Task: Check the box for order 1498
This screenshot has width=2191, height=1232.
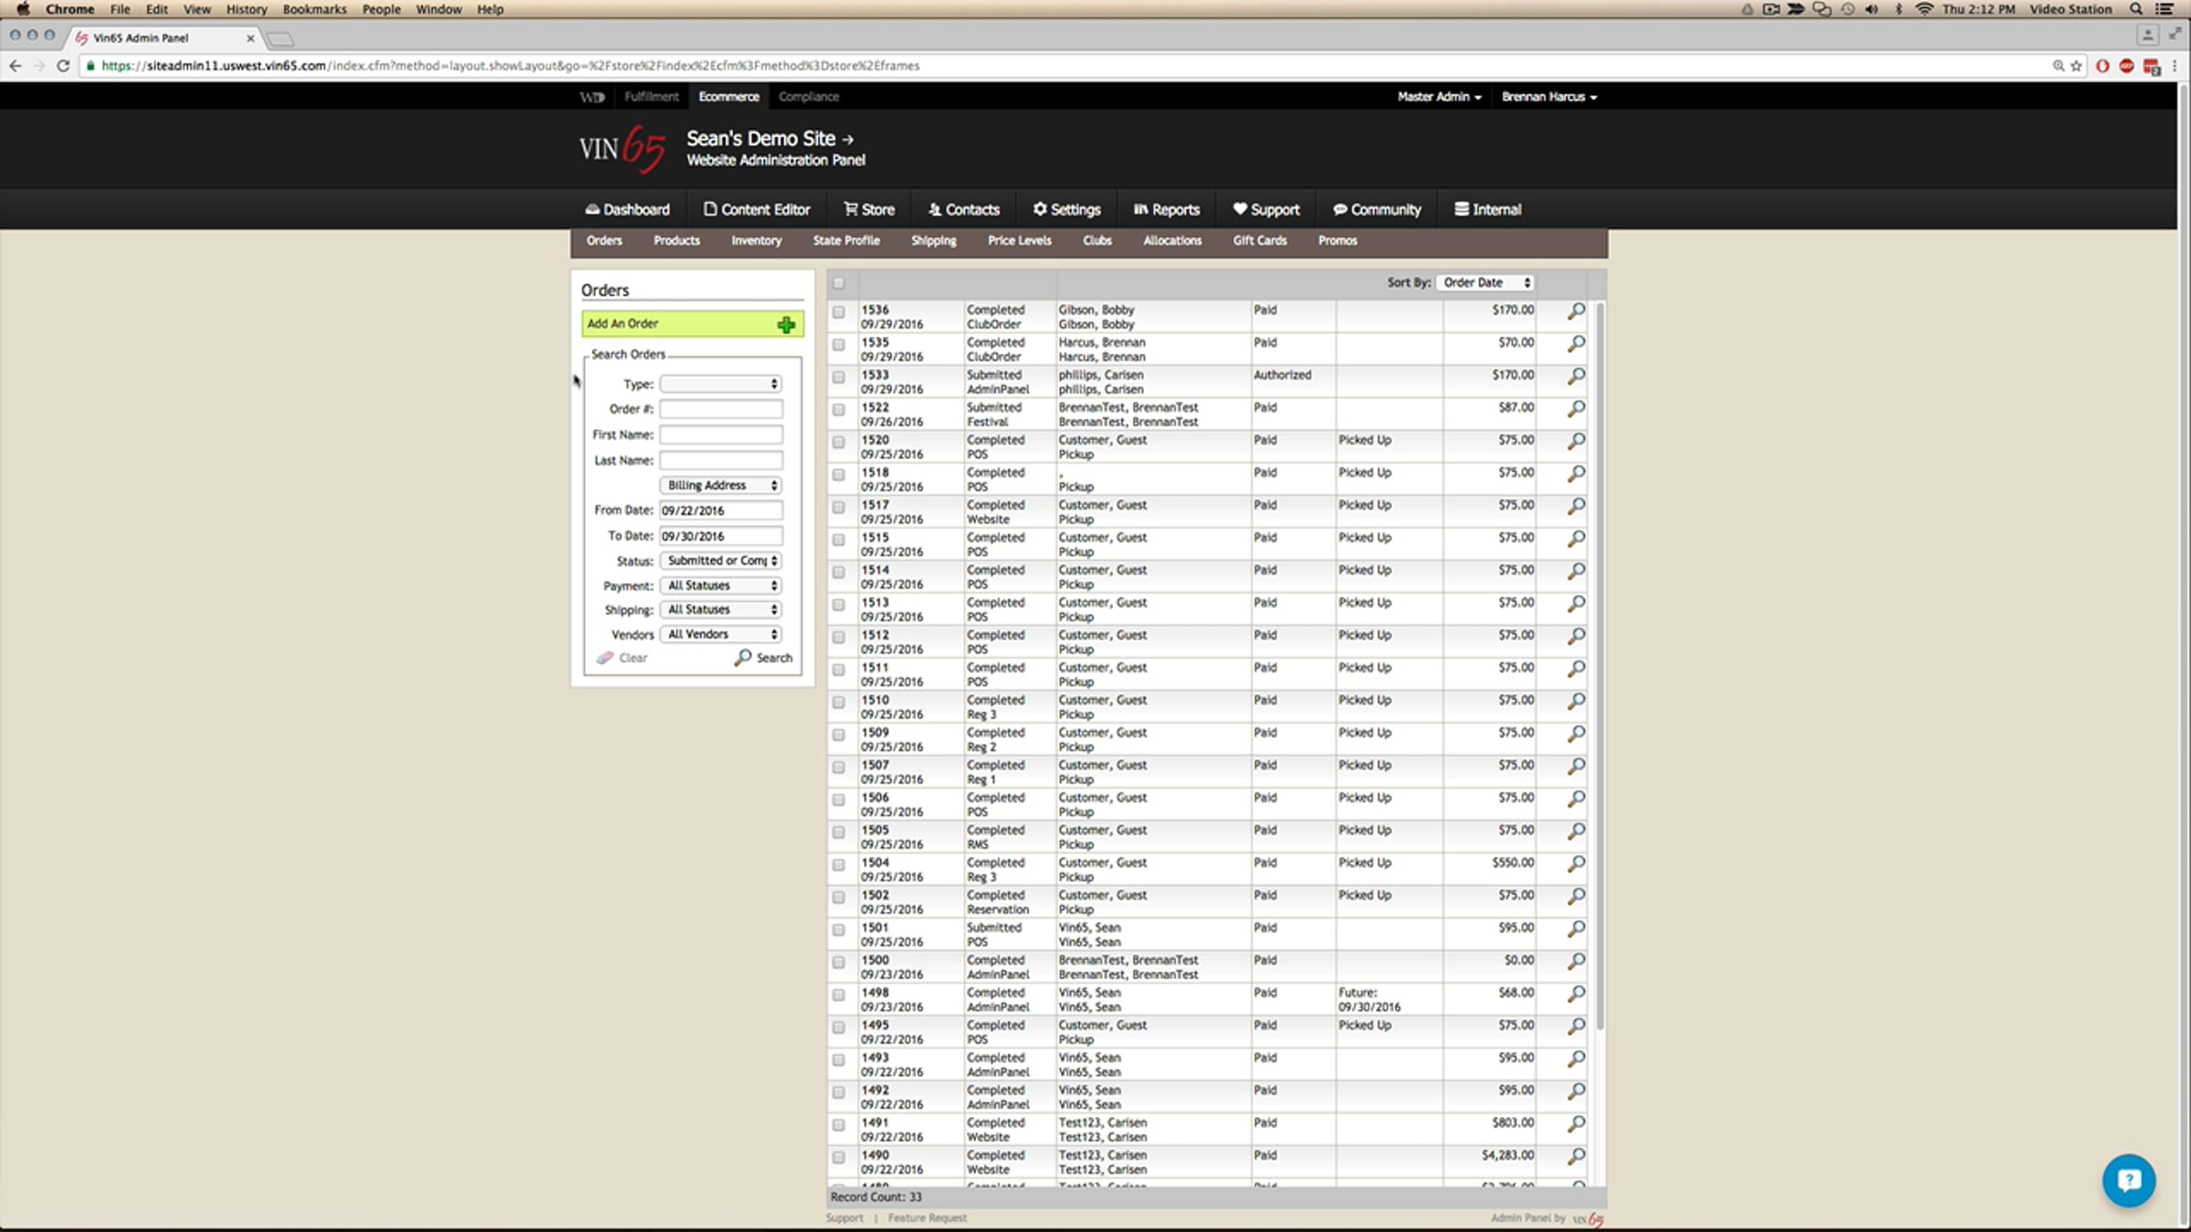Action: point(838,995)
